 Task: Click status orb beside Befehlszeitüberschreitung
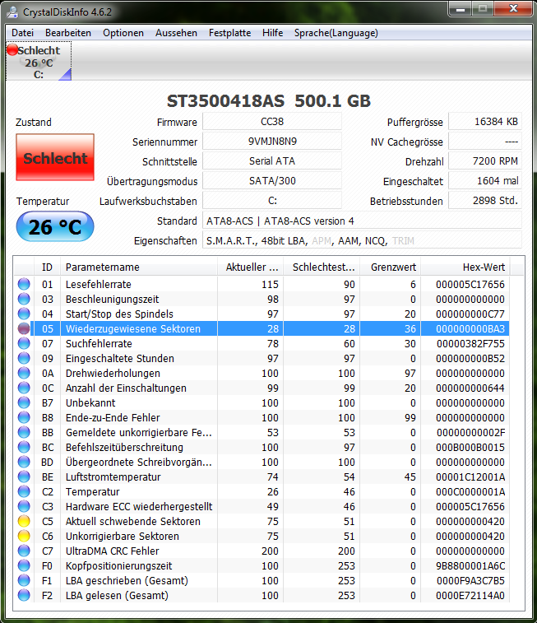coord(24,447)
